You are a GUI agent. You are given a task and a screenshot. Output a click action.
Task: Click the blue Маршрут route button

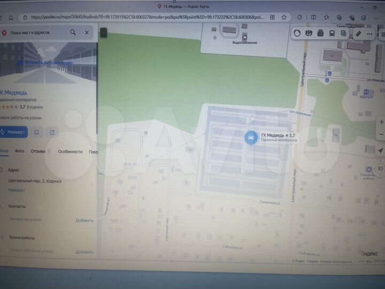pyautogui.click(x=13, y=132)
